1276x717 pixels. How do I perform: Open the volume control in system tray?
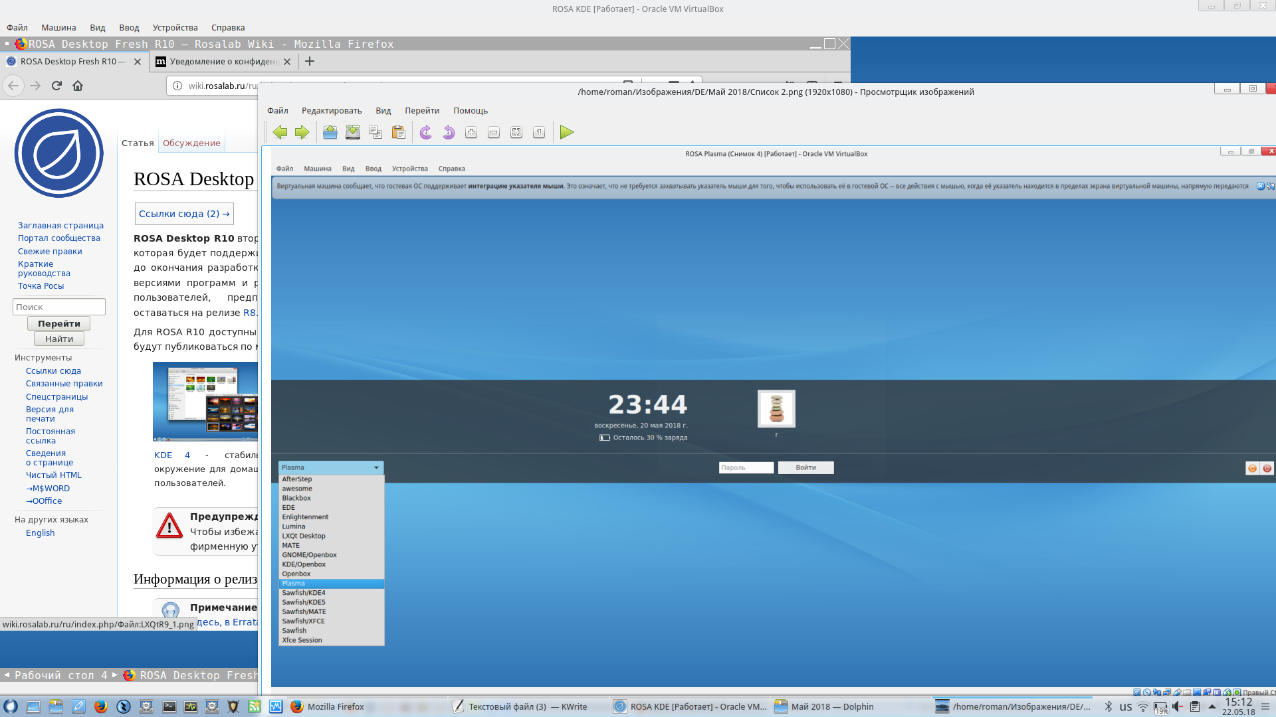tap(1178, 706)
